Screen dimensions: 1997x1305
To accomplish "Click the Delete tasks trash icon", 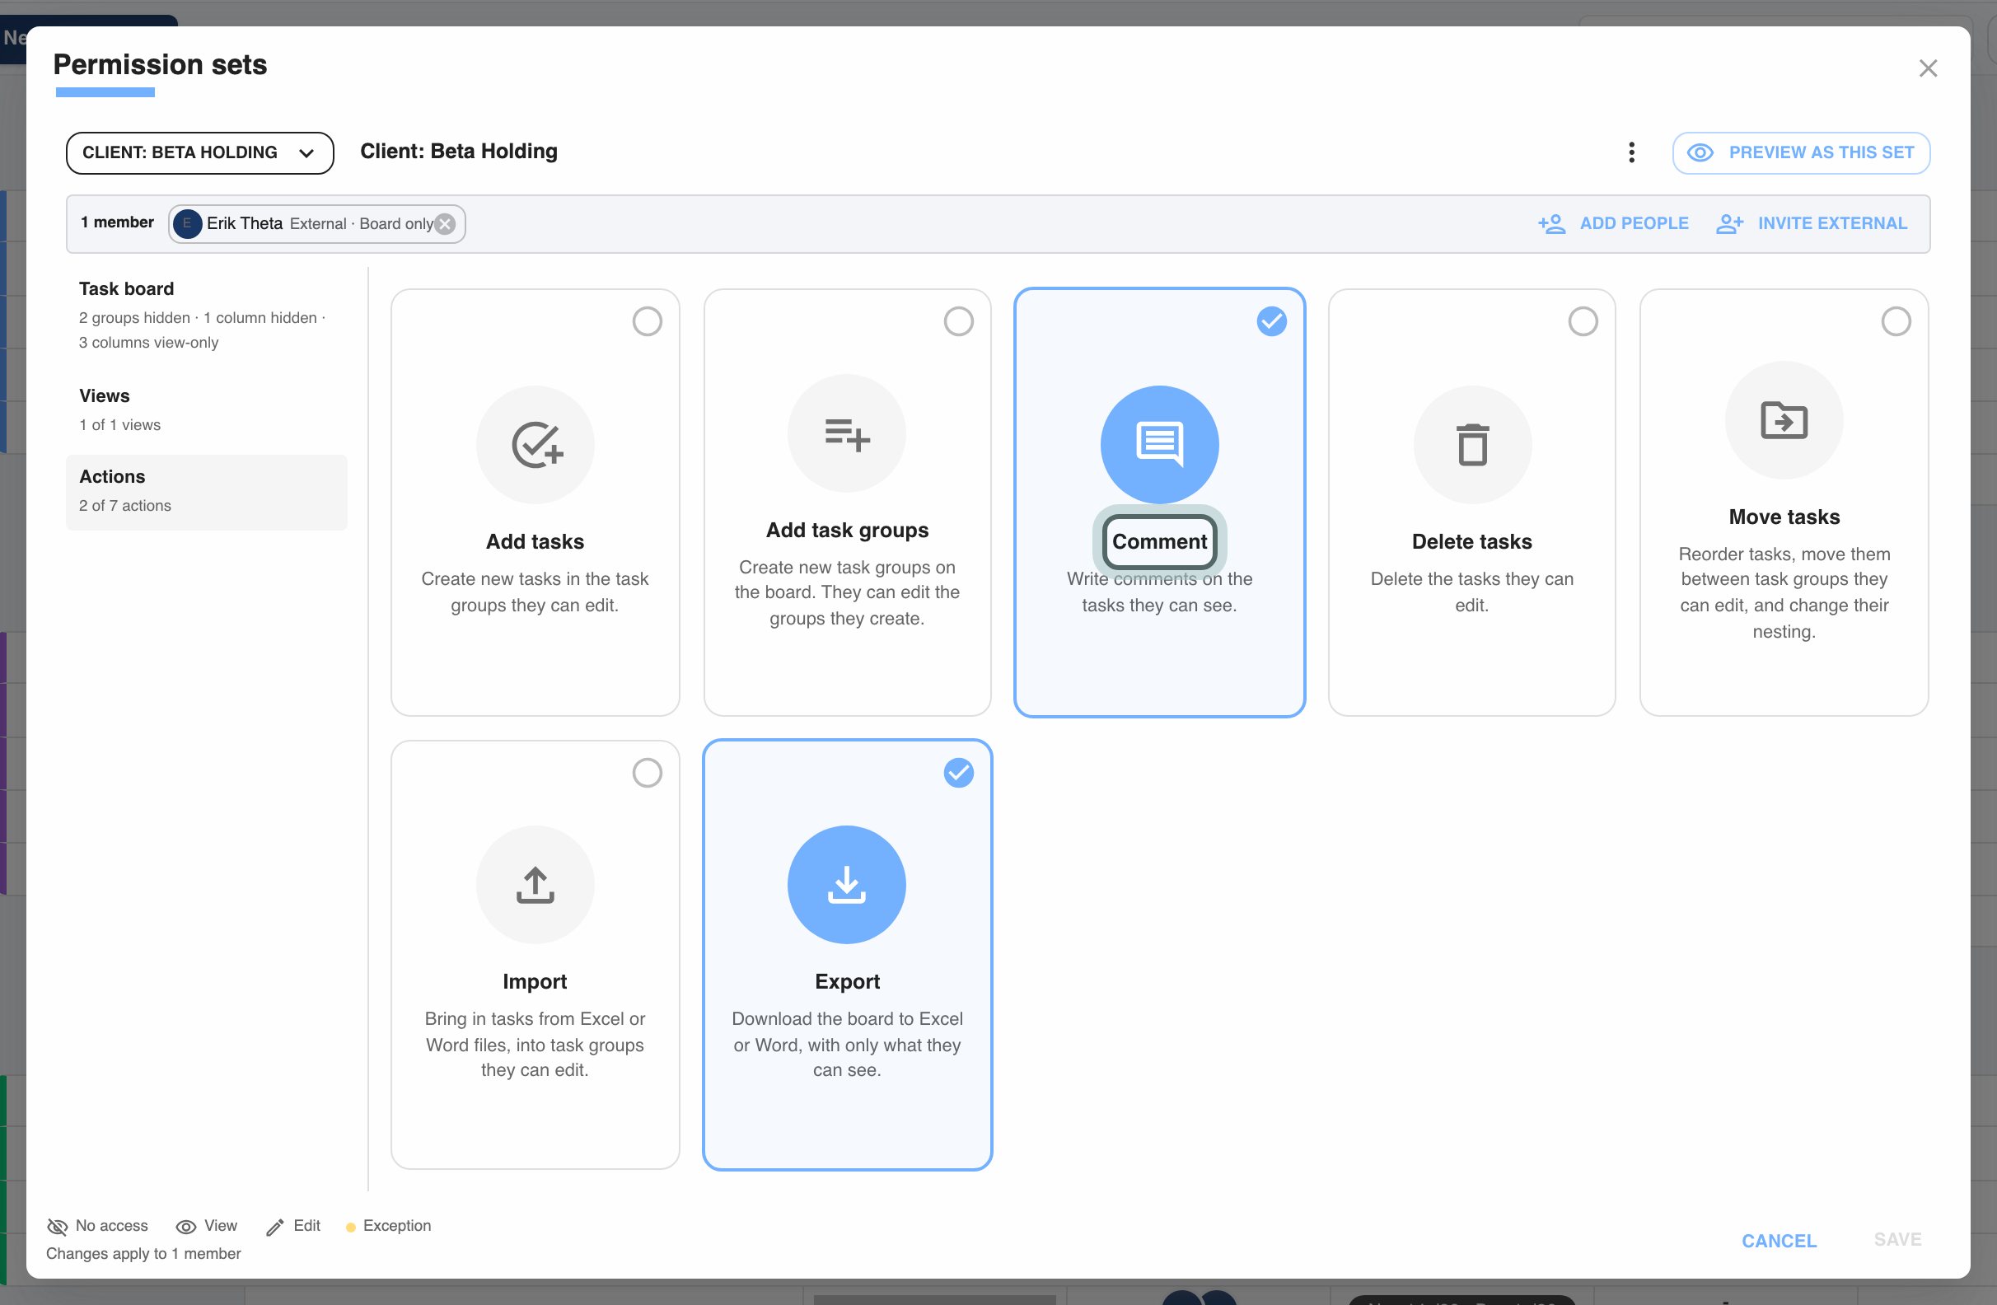I will (1471, 444).
